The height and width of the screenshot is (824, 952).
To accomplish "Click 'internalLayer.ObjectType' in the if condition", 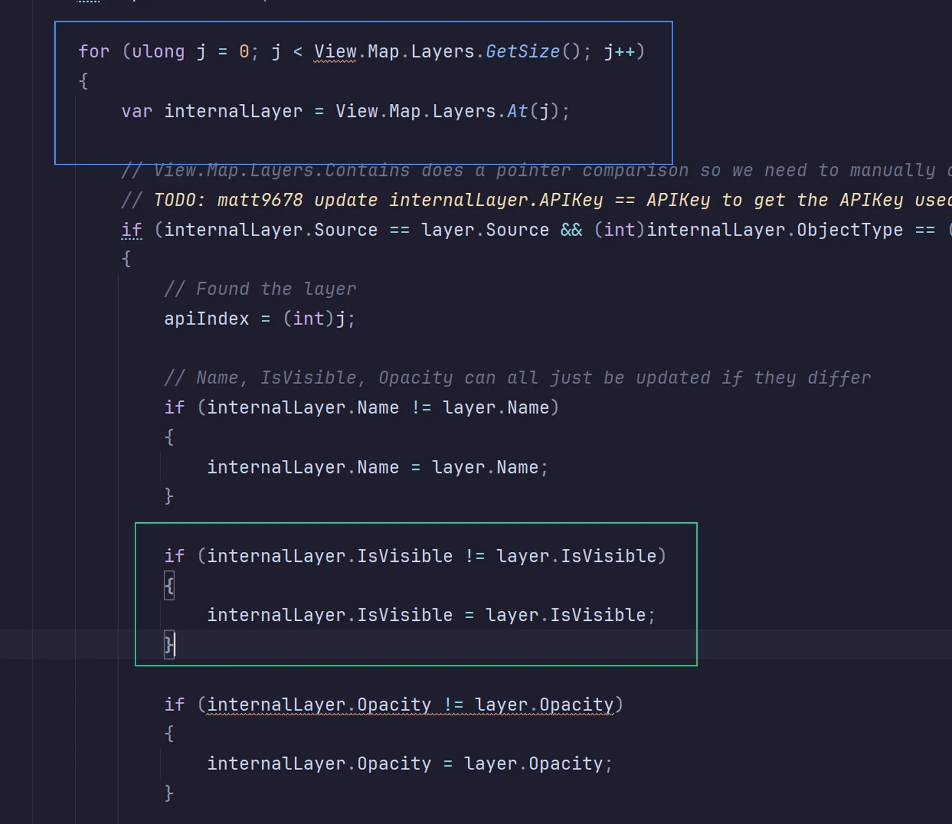I will pyautogui.click(x=775, y=230).
